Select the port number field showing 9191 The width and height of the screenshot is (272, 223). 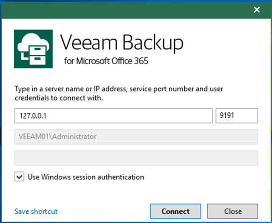(x=237, y=116)
